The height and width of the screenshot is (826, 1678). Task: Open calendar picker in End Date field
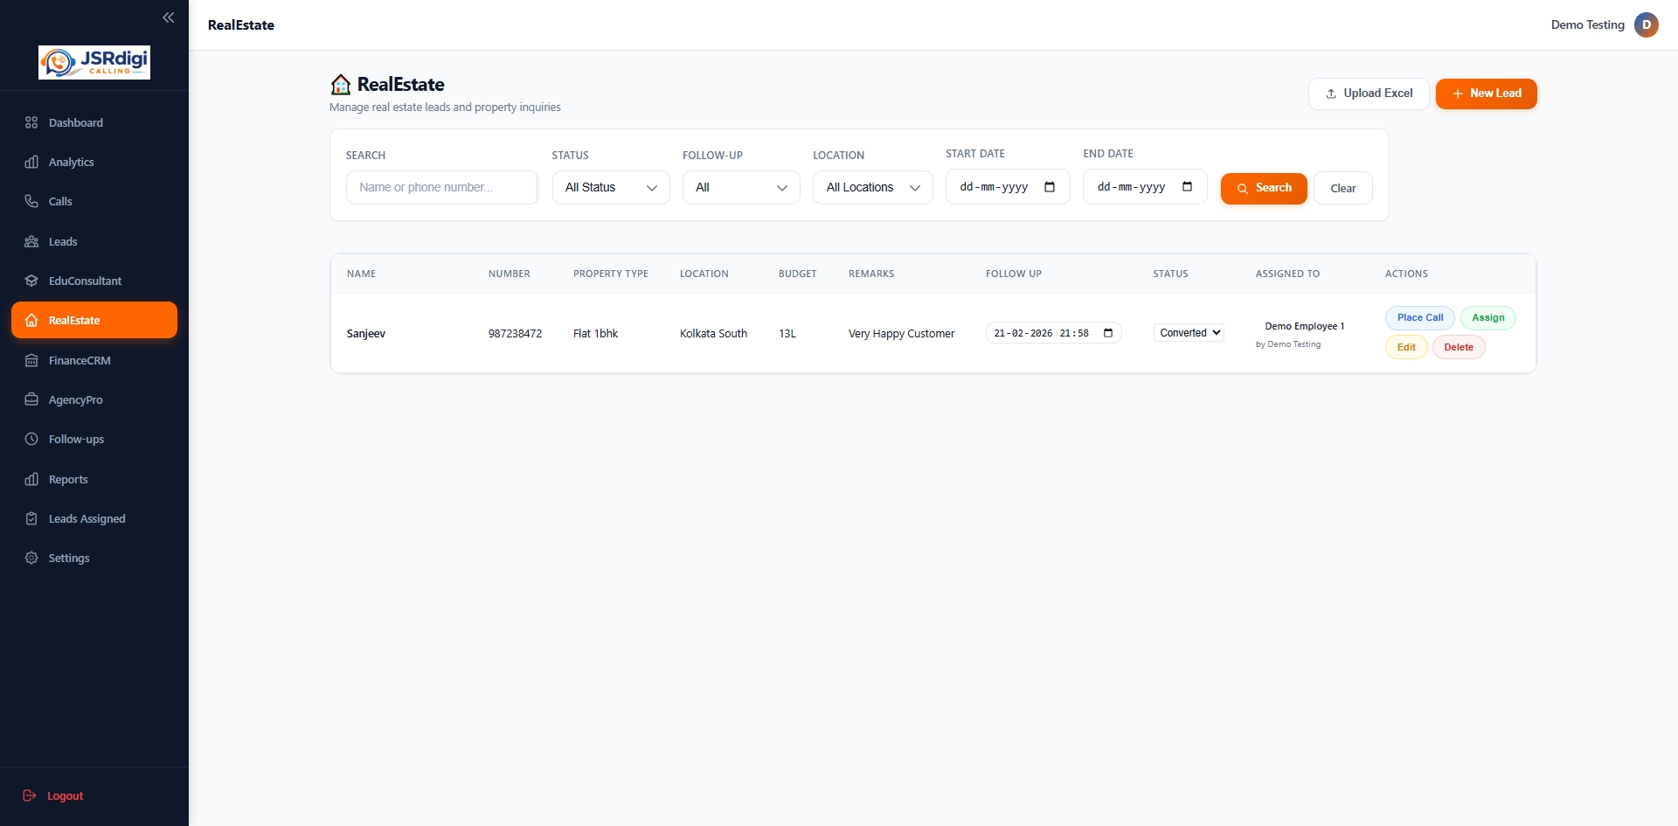pyautogui.click(x=1187, y=187)
